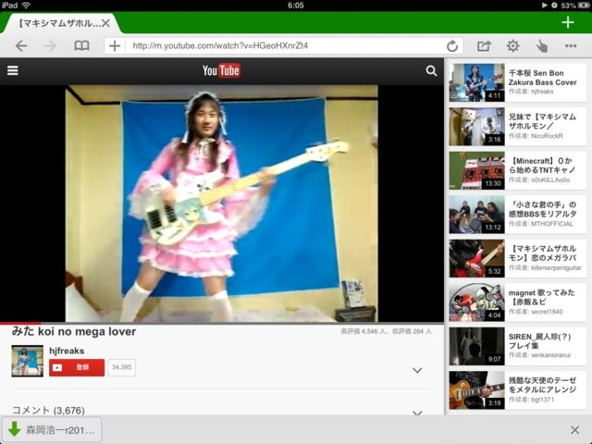This screenshot has width=592, height=444.
Task: Open the bookmarks book icon
Action: [81, 45]
